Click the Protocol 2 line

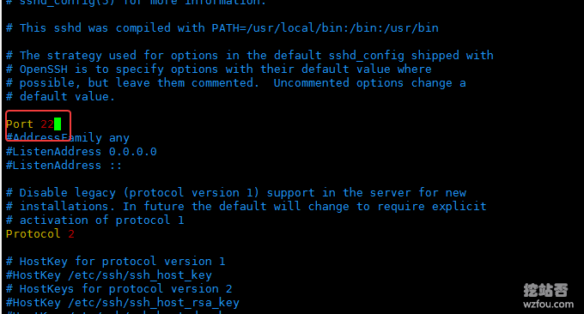tap(40, 234)
